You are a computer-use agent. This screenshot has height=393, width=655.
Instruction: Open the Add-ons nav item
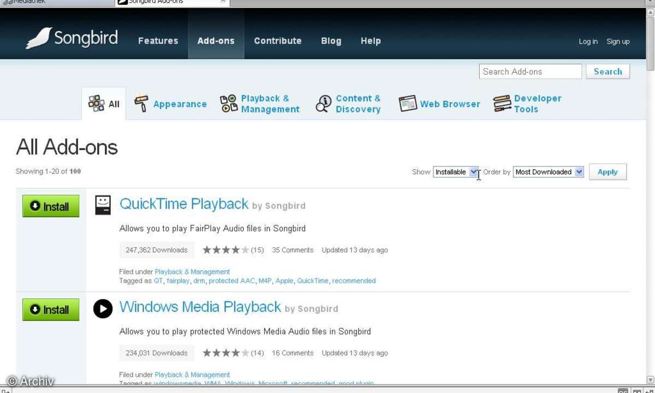pyautogui.click(x=216, y=41)
